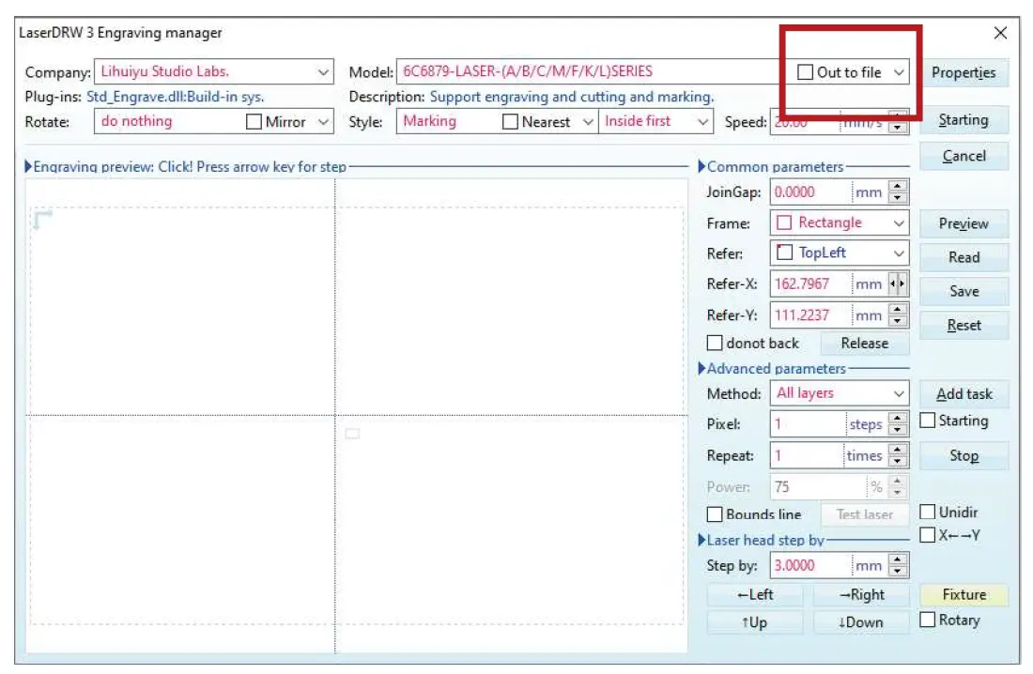Click the Repeat times field

[807, 456]
